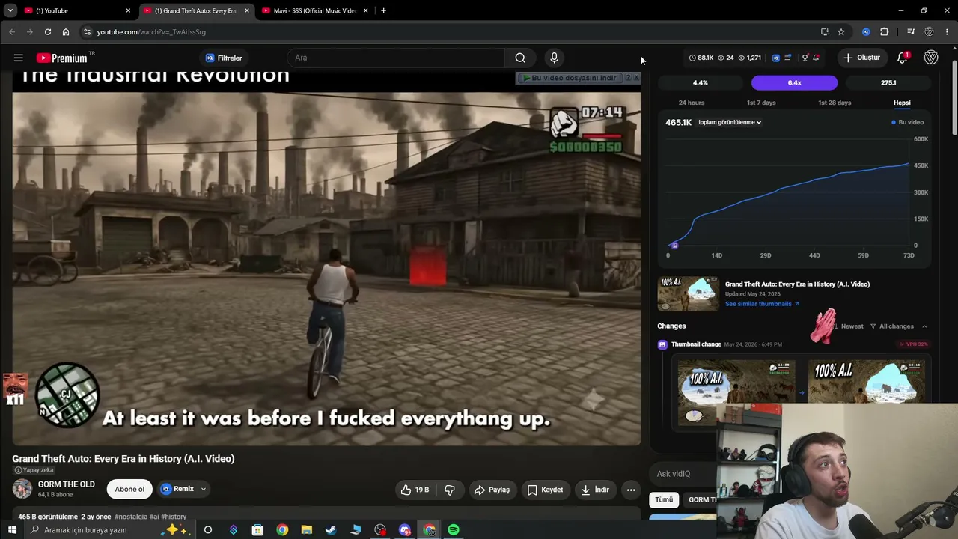Open the See similar thumbnails link
This screenshot has height=539, width=958.
click(x=762, y=304)
